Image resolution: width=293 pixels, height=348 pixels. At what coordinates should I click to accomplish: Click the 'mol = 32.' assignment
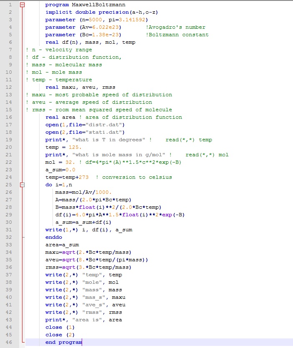point(60,162)
